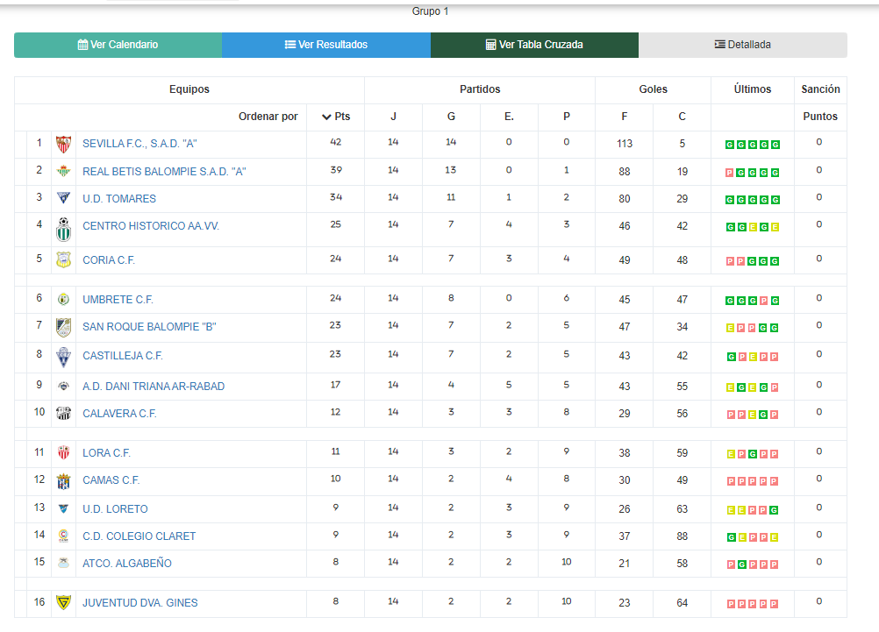Click Sevilla's 42 points value
The height and width of the screenshot is (632, 879).
click(336, 142)
